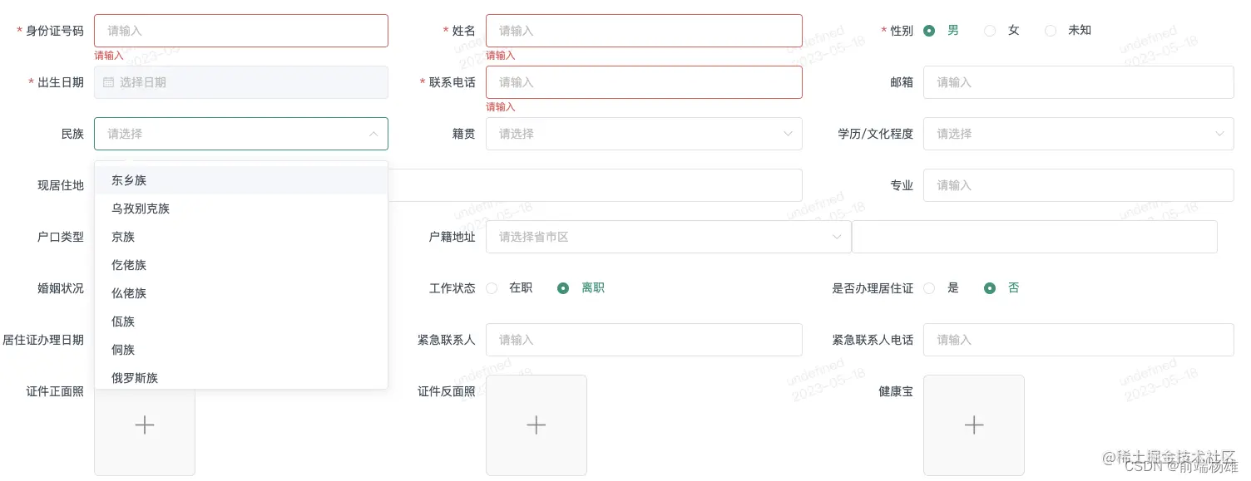Choose 俄罗斯族 in the 民族 dropdown
The height and width of the screenshot is (481, 1251).
click(x=135, y=378)
